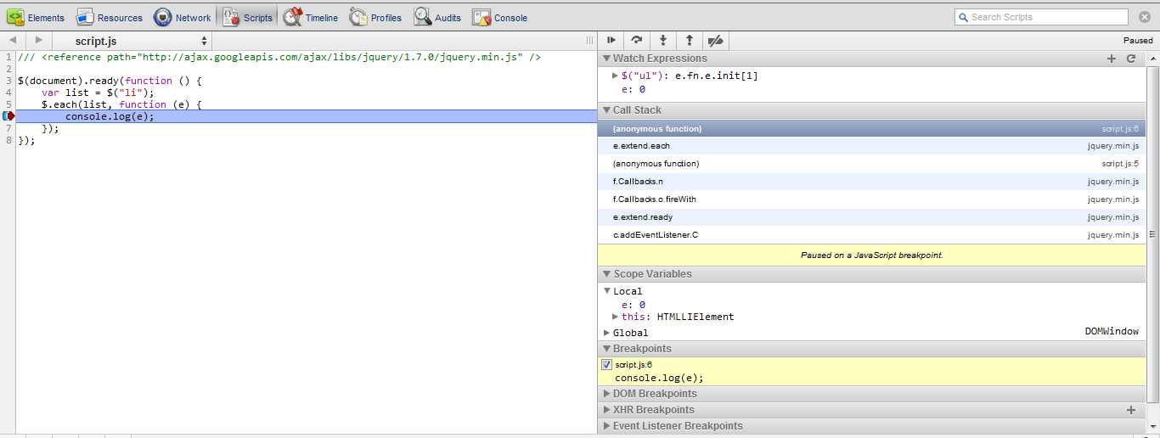Screen dimensions: 1160x438
Task: Expand the Global scope
Action: click(x=606, y=333)
